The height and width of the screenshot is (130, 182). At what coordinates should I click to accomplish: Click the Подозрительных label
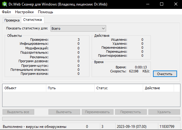34,53
